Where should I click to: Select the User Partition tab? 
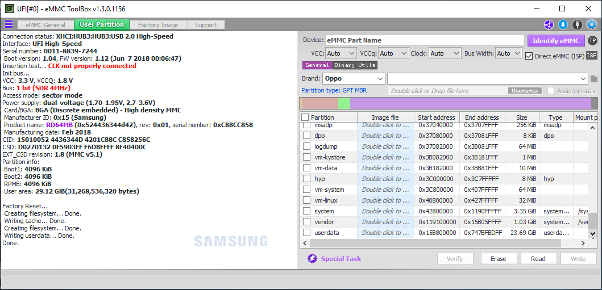pos(102,24)
